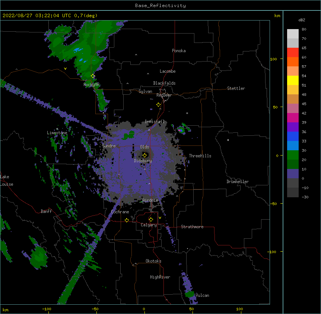Click the 80 value on dBZ scale
Screen dimensions: 321x314
point(304,29)
